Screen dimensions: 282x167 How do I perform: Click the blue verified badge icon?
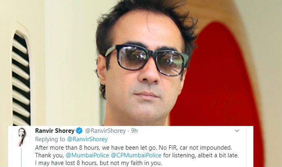(79, 131)
